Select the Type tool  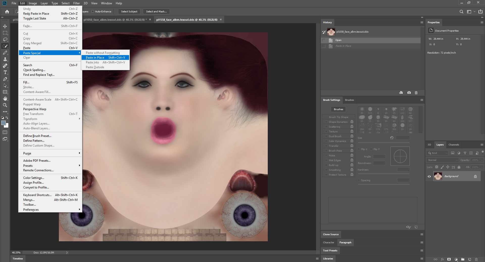coord(5,72)
